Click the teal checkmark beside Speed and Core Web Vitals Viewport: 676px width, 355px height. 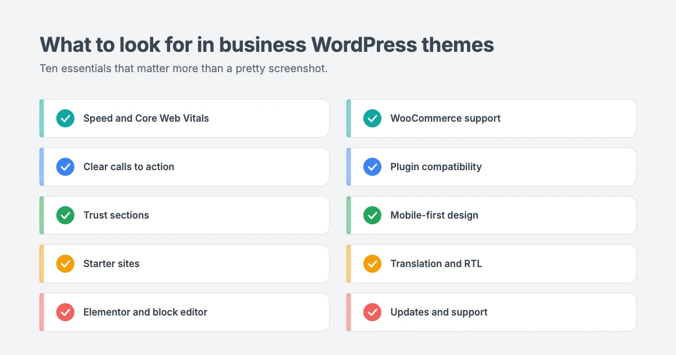(65, 118)
